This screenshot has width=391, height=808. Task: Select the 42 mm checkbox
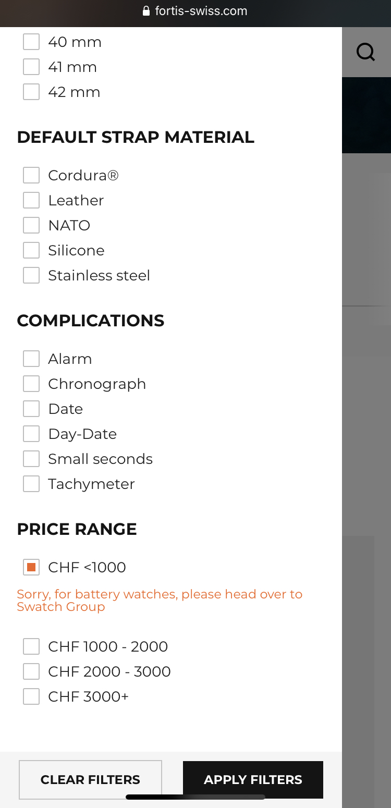(31, 92)
